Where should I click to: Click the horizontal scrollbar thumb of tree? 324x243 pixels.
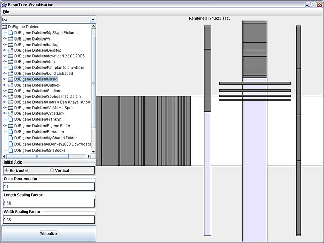tap(37, 156)
